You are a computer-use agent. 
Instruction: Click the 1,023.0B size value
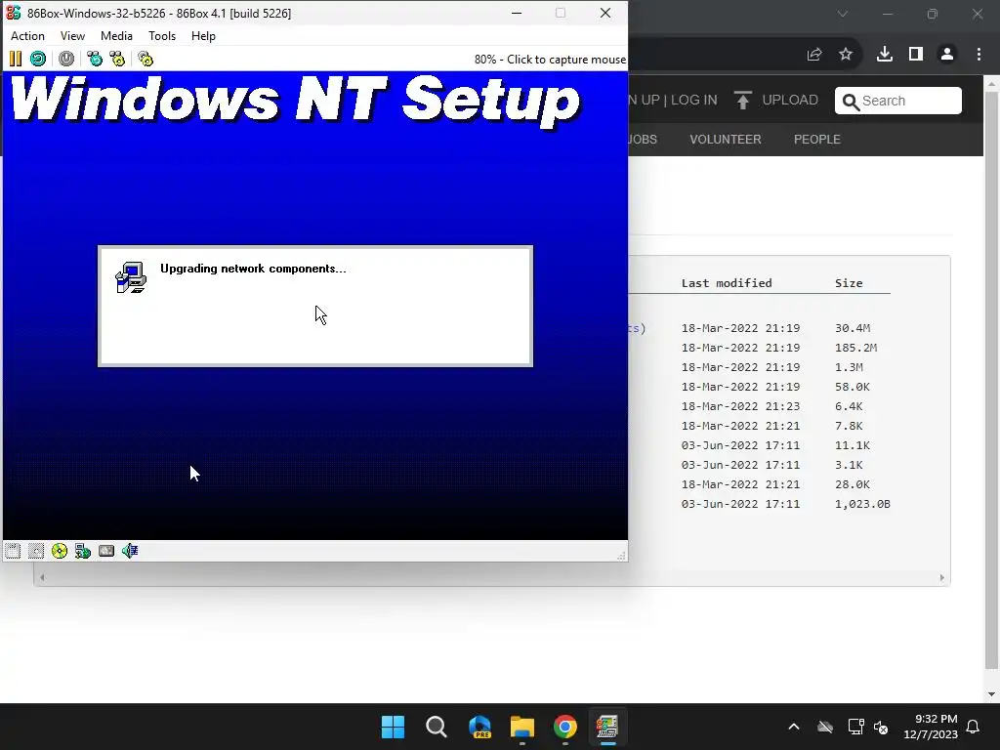(x=862, y=504)
